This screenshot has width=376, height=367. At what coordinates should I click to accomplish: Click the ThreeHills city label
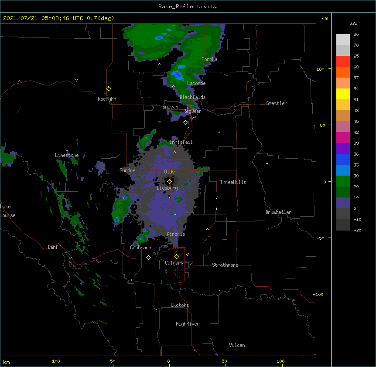click(233, 182)
